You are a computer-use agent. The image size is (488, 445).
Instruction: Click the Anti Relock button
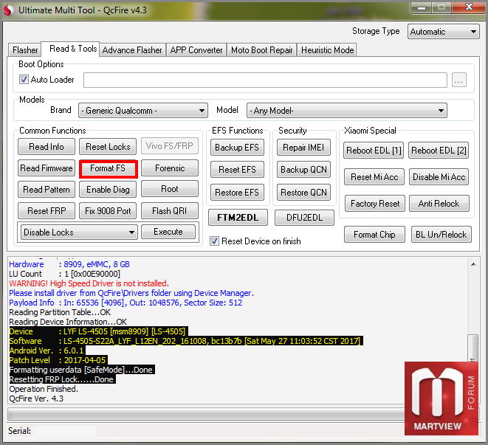tap(439, 203)
